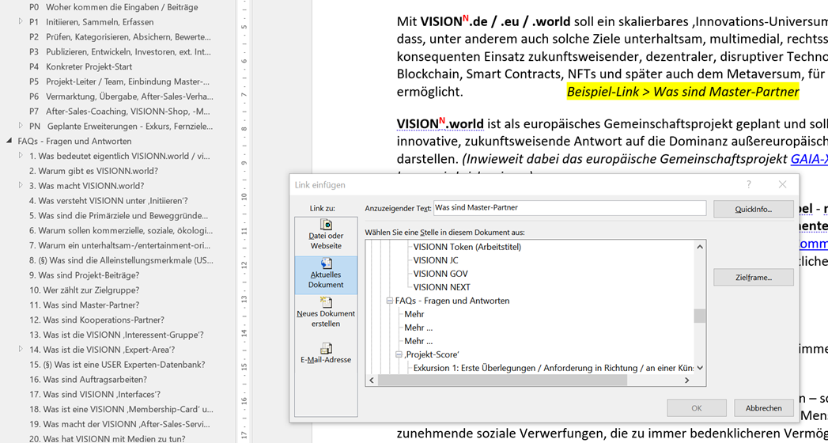Expand 'PN Geplante Erweiterungen' navigation heading

coord(21,126)
